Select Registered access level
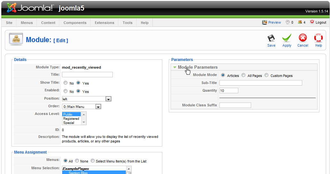This screenshot has width=330, height=174. 72,118
